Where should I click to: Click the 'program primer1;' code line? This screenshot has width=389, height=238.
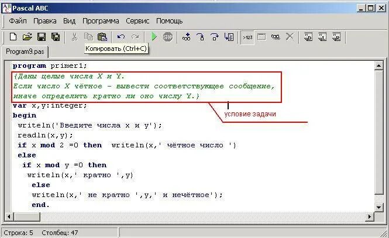(50, 65)
